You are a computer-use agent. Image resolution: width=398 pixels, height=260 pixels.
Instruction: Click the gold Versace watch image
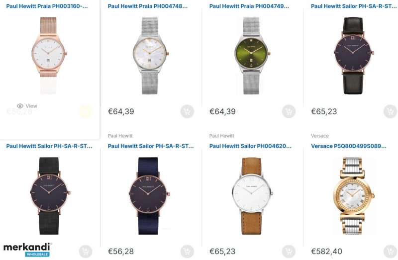354,196
